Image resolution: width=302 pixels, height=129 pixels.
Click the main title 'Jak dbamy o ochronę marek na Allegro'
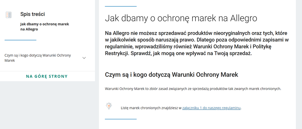(181, 18)
